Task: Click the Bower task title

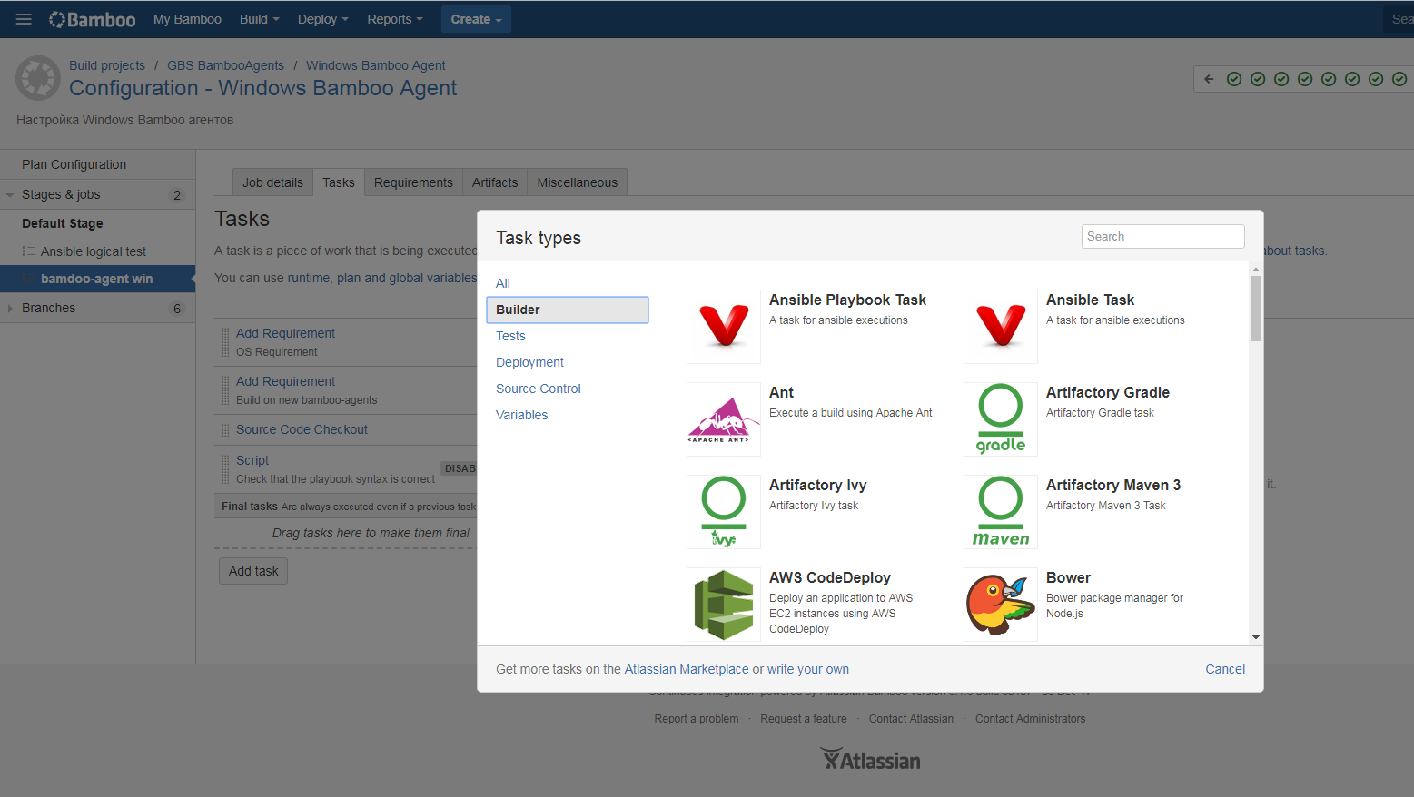Action: pyautogui.click(x=1068, y=577)
